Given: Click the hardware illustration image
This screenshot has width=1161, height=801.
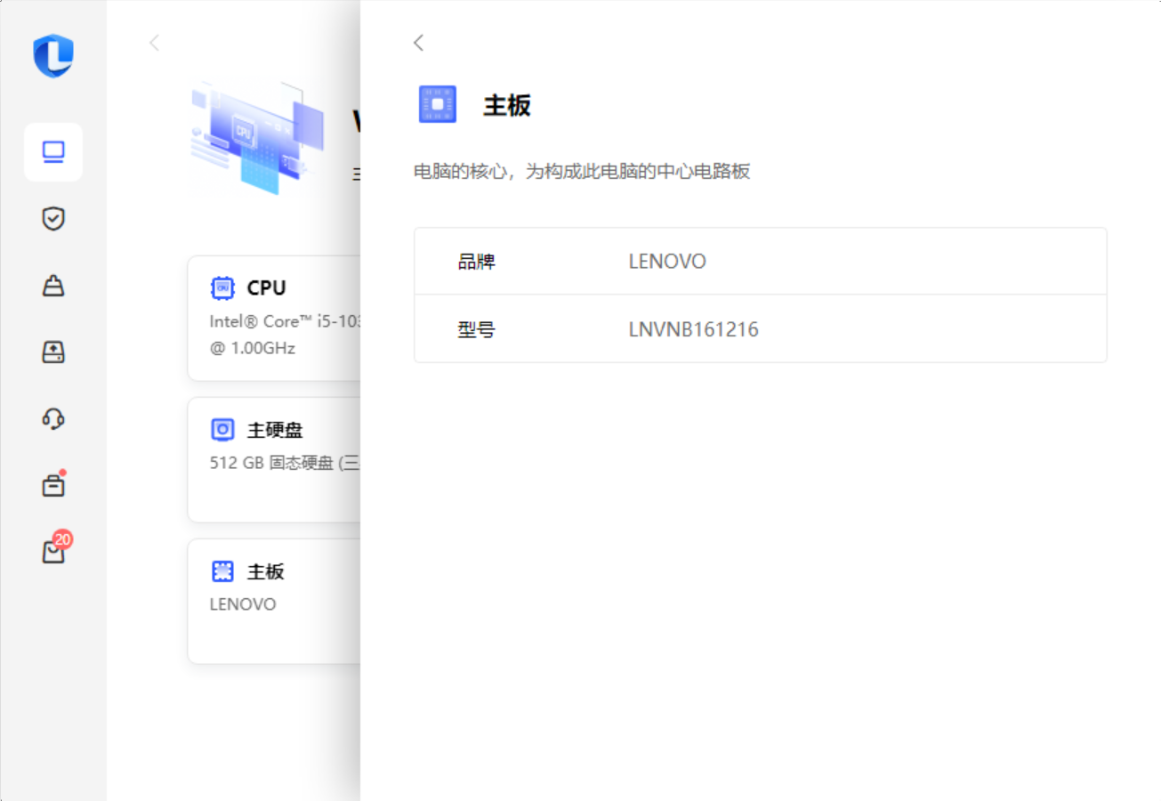Looking at the screenshot, I should pyautogui.click(x=257, y=137).
